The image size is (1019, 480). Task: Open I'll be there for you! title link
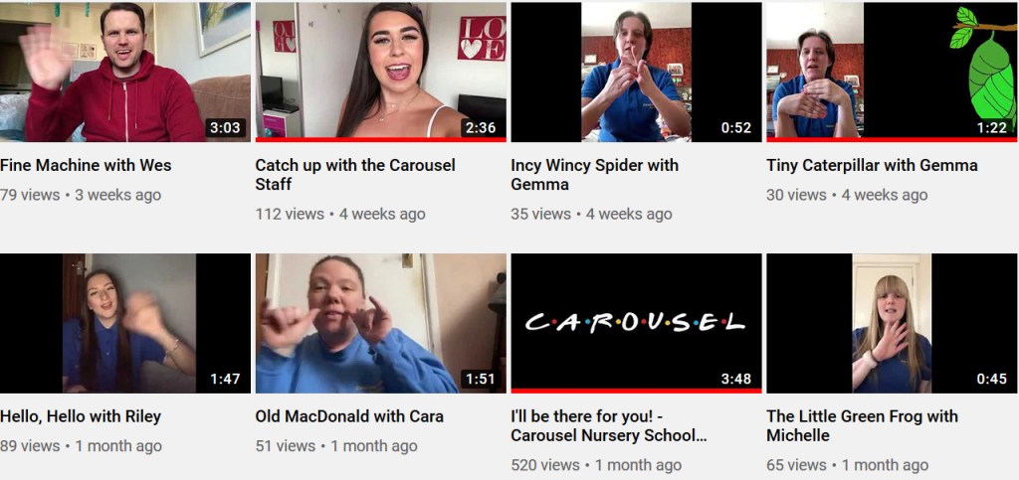click(609, 426)
